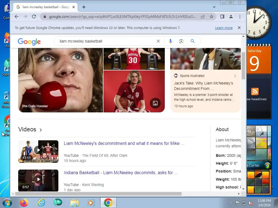Launch Firefox from the taskbar
This screenshot has height=208, width=278.
[24, 203]
